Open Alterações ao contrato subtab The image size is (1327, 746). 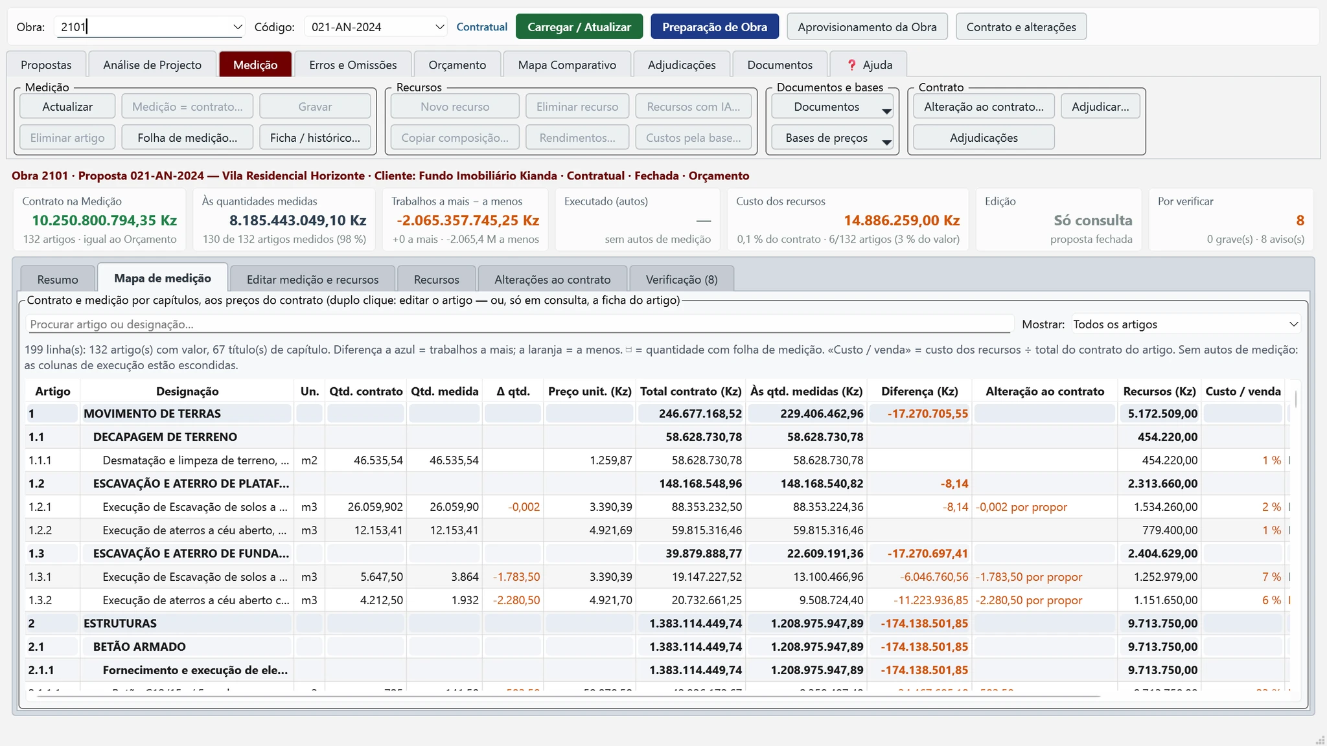click(x=552, y=279)
